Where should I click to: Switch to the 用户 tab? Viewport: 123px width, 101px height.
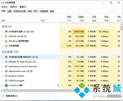point(36,11)
